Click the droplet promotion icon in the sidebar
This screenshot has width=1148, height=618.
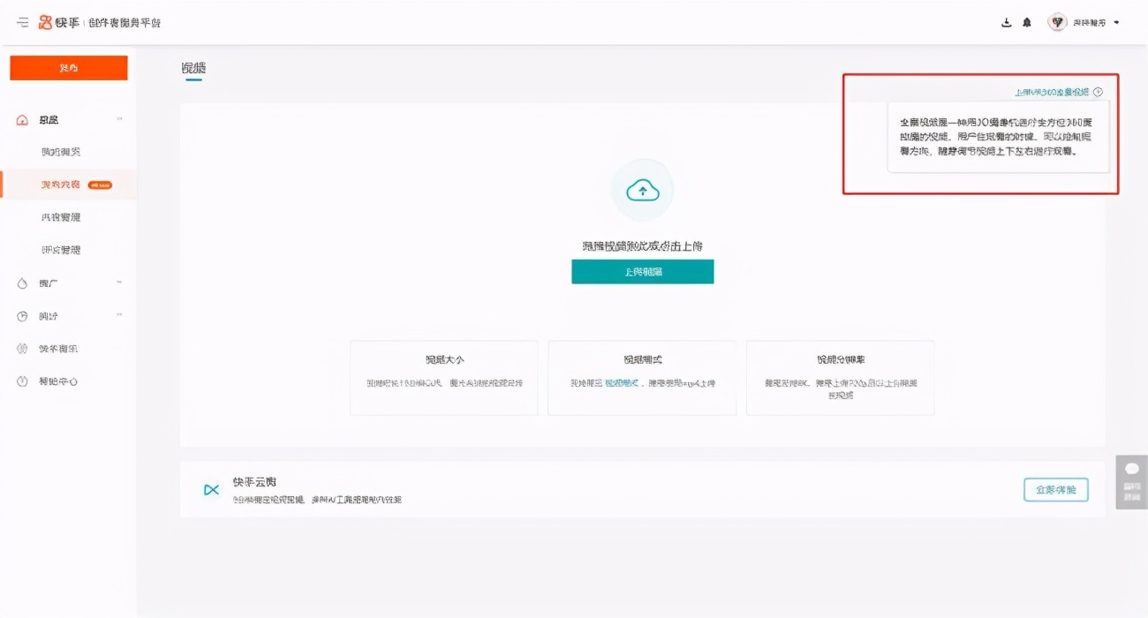coord(22,282)
